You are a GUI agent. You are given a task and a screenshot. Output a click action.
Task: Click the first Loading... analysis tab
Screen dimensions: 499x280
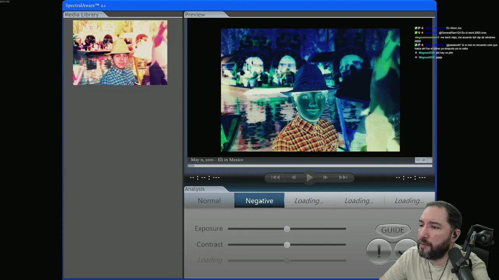point(309,201)
